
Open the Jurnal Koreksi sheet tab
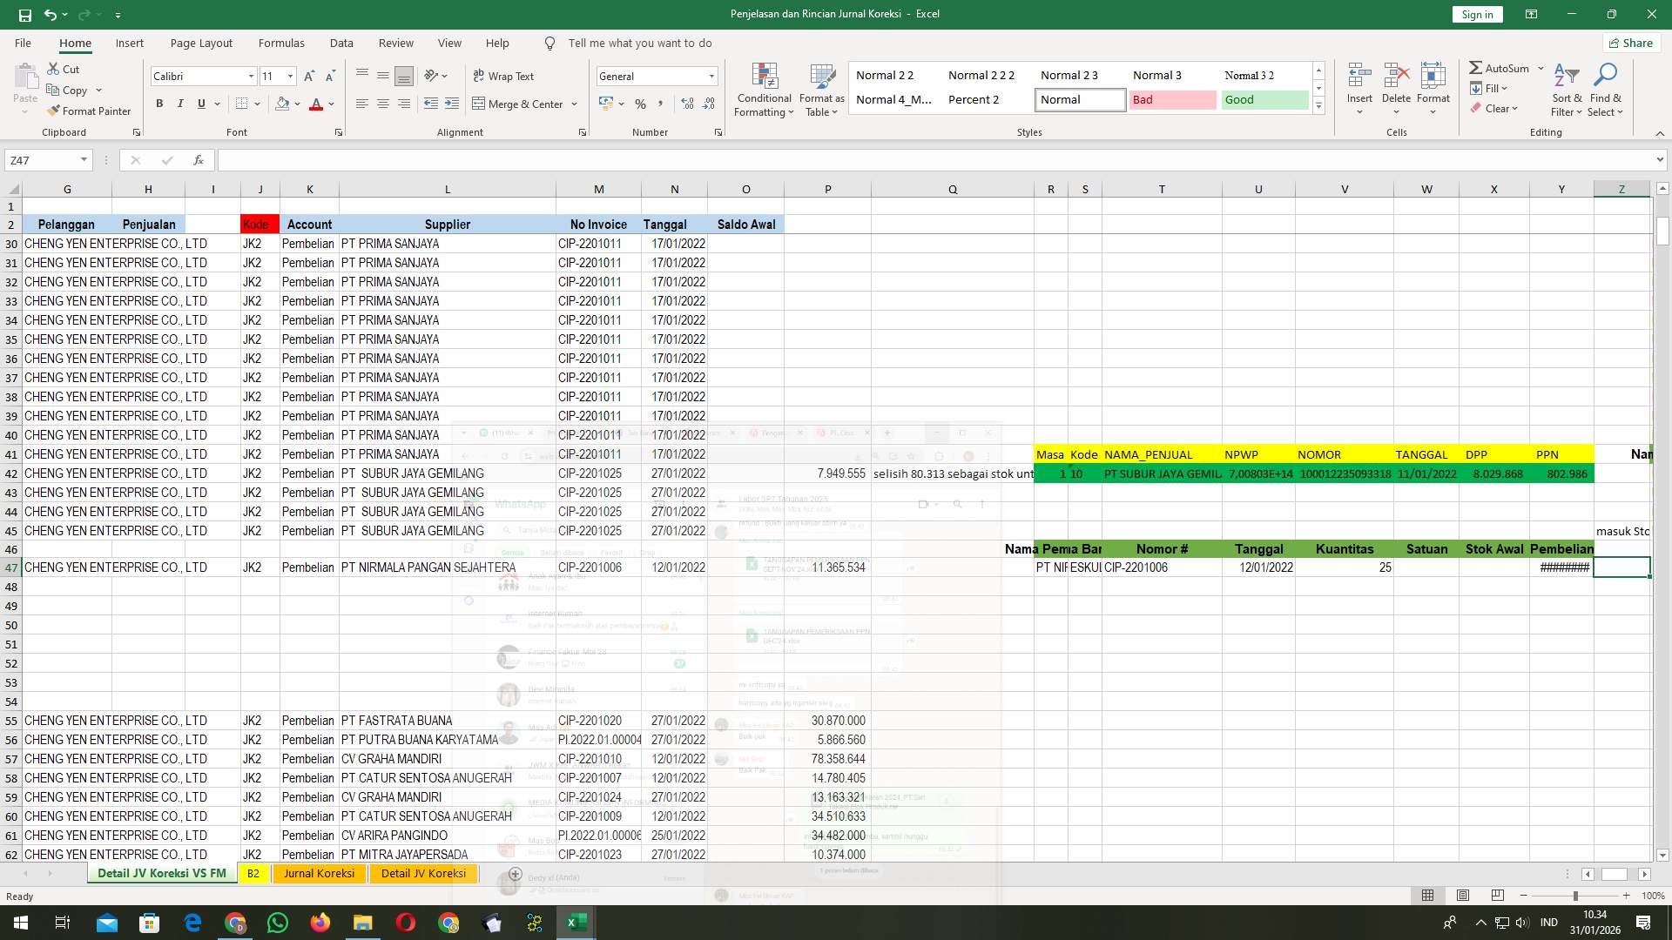click(x=319, y=873)
